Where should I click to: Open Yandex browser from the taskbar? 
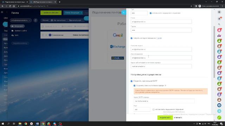31,124
